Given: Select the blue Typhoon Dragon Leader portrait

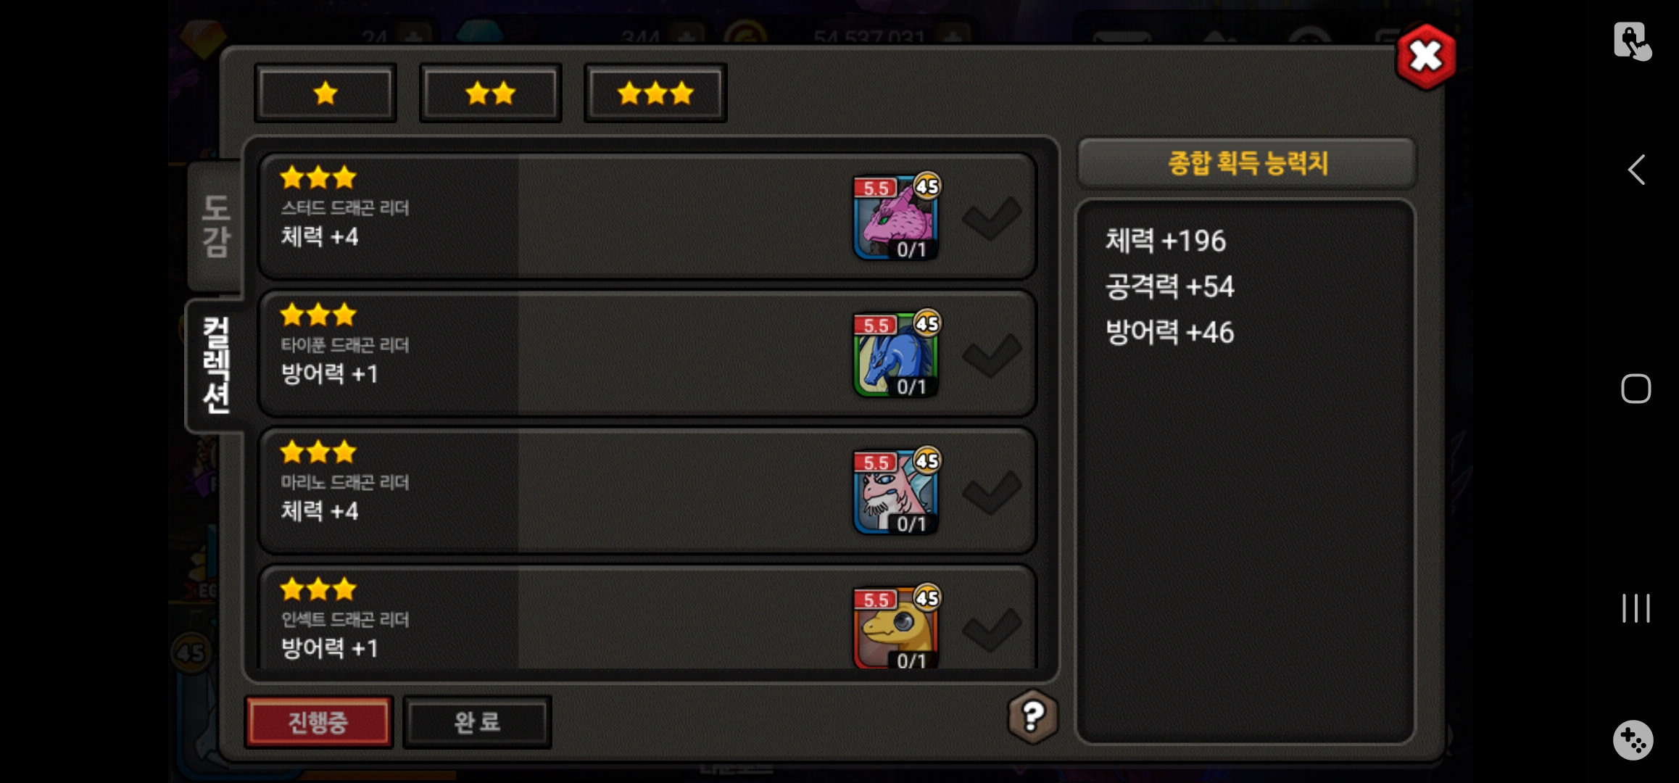Looking at the screenshot, I should click(896, 354).
